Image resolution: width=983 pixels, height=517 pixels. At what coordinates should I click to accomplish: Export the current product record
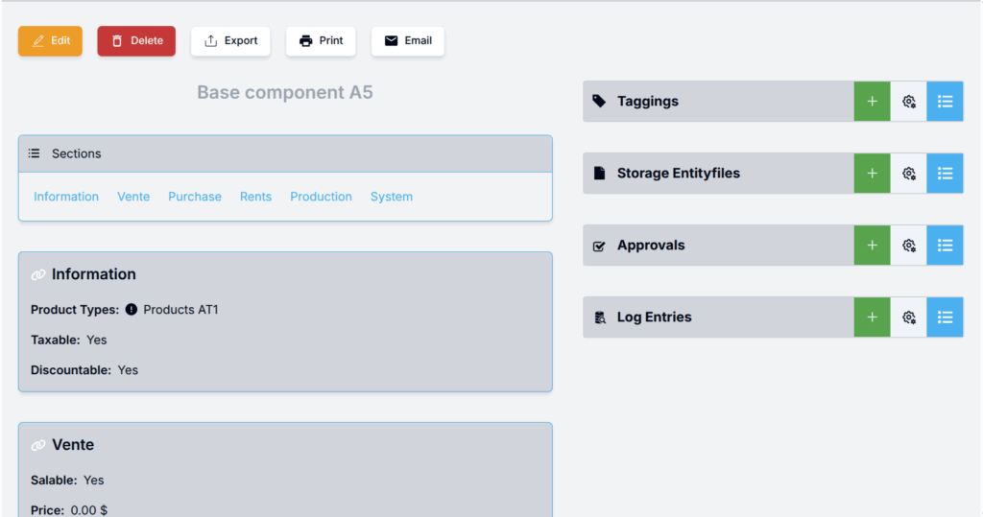230,41
